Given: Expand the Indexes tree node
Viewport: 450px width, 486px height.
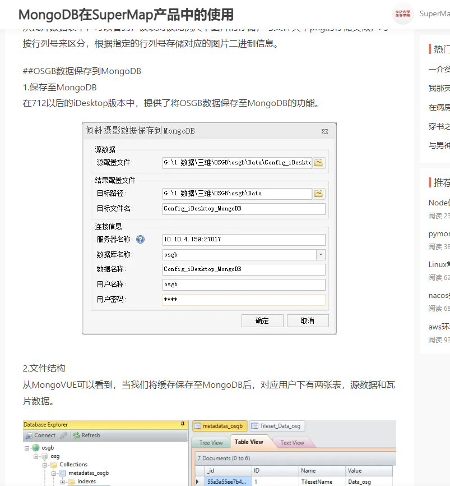Looking at the screenshot, I should coord(63,482).
